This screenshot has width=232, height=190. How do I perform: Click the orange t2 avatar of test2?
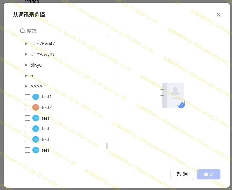(36, 107)
